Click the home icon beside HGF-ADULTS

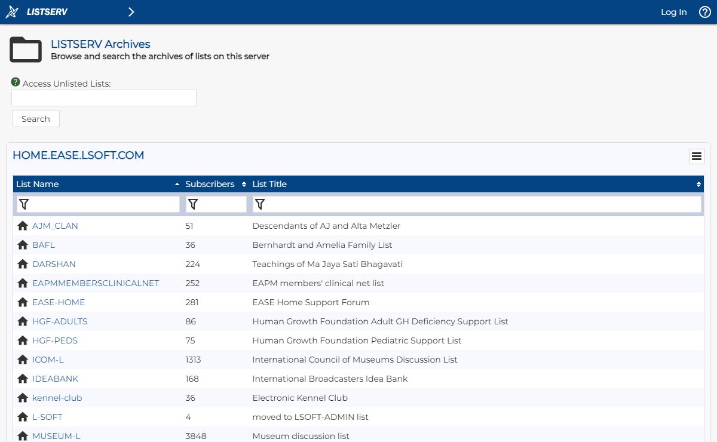23,321
